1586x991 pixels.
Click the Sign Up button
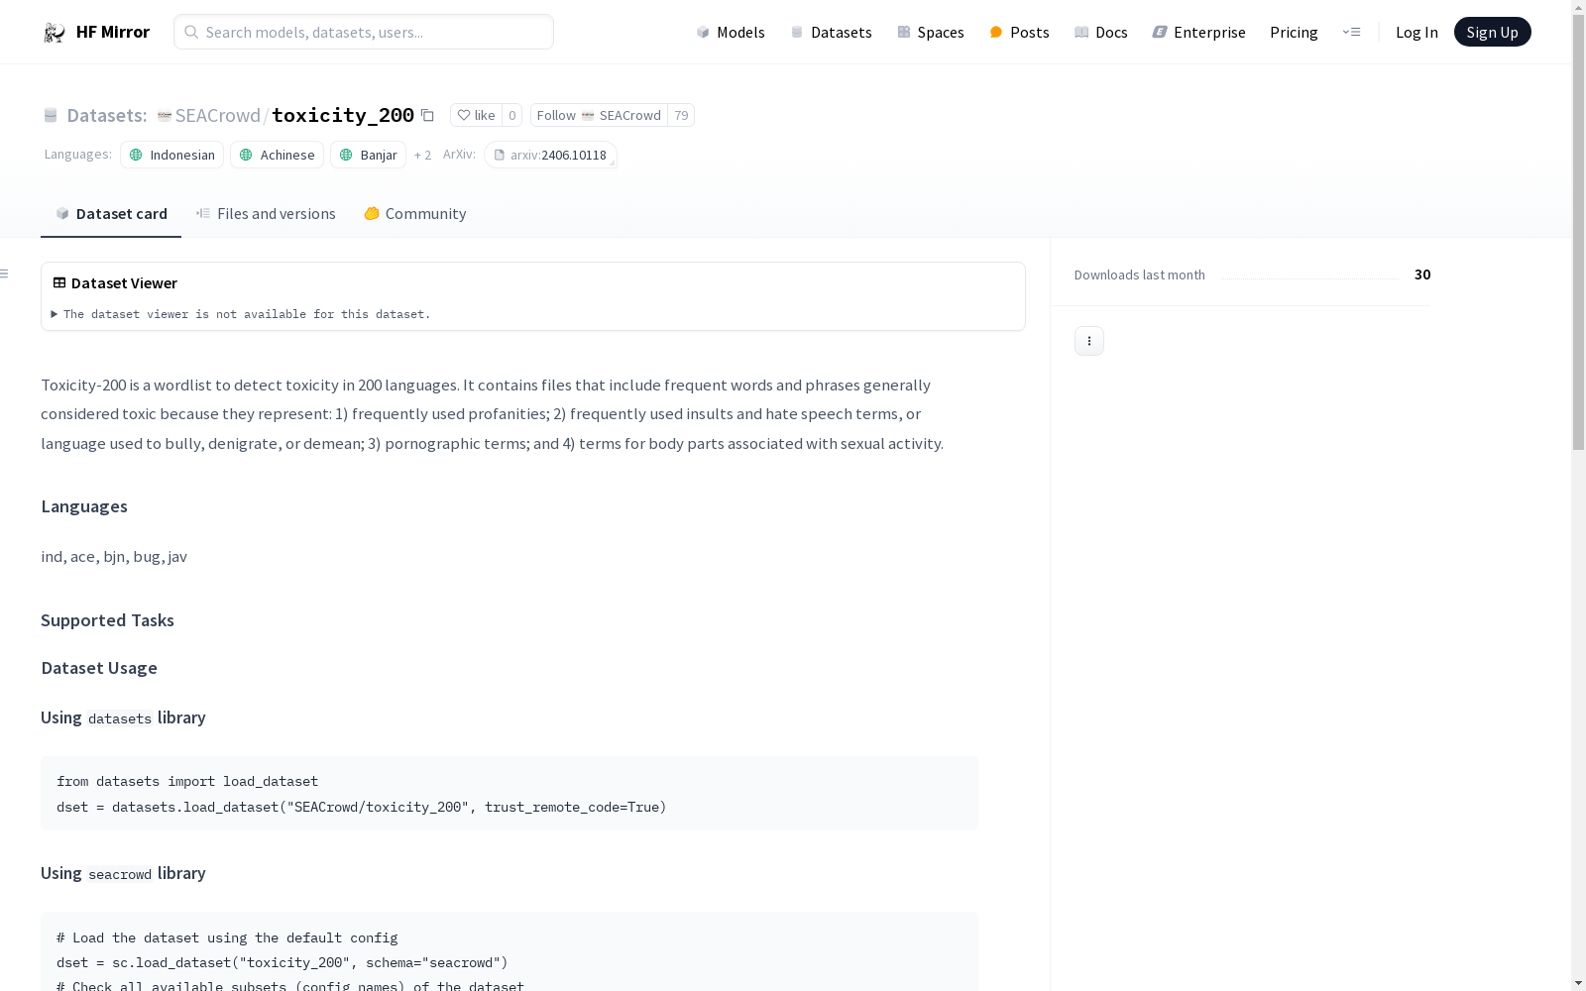point(1492,32)
